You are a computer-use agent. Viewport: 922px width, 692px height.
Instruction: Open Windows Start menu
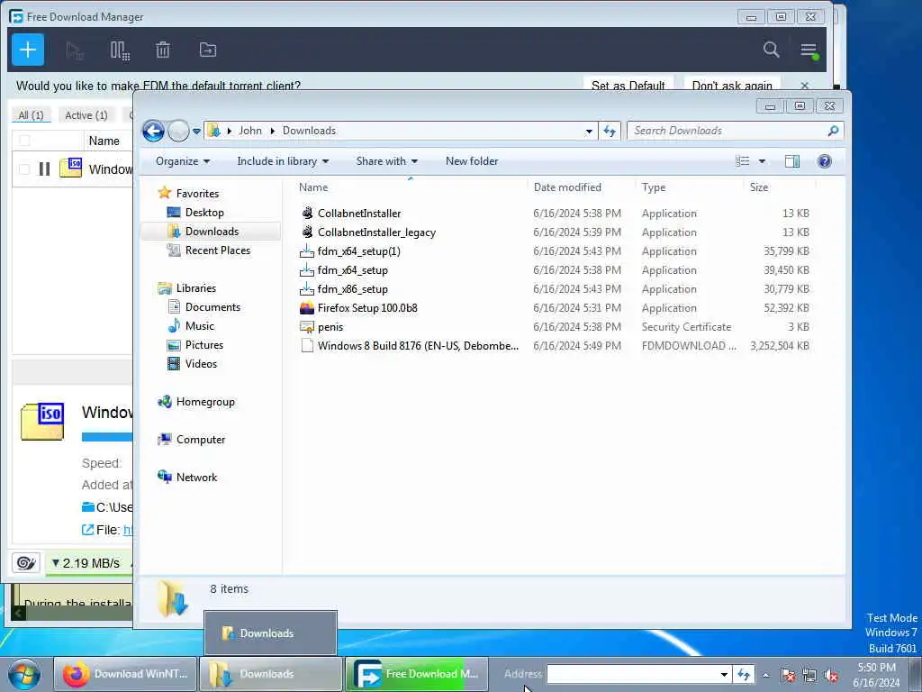pyautogui.click(x=24, y=674)
